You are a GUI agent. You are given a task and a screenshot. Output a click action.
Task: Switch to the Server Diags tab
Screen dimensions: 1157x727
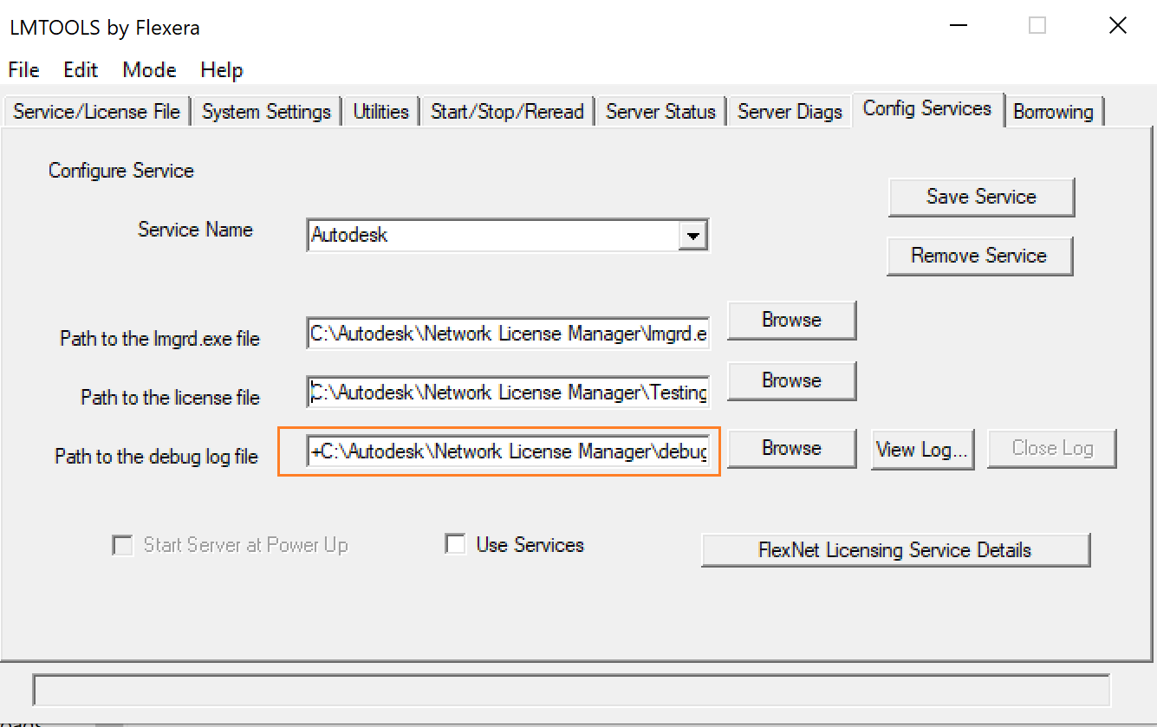[x=790, y=112]
